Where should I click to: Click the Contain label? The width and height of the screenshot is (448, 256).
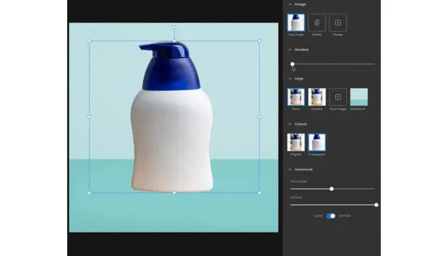[x=345, y=216]
